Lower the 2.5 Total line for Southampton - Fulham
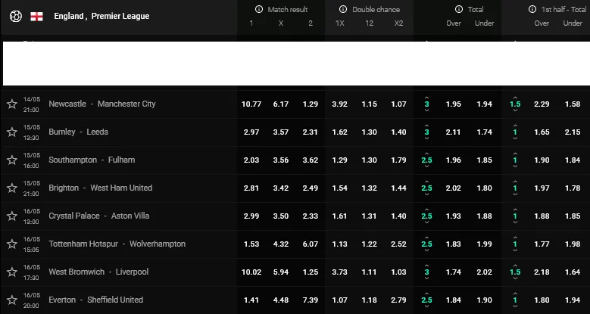Image resolution: width=590 pixels, height=314 pixels. (426, 168)
